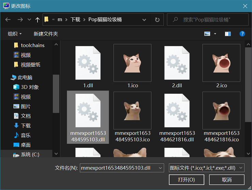Click the 取消 button

[x=227, y=180]
